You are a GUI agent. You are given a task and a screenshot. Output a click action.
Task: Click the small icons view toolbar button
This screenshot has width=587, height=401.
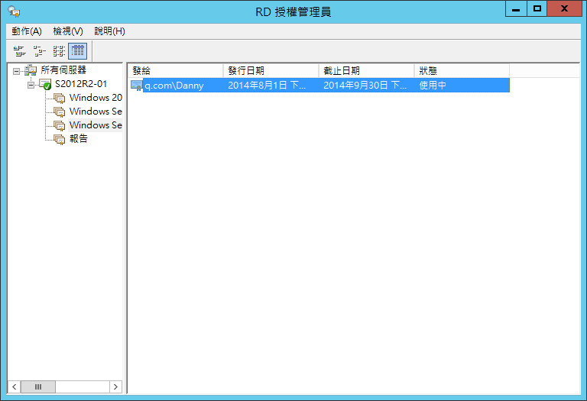click(39, 51)
